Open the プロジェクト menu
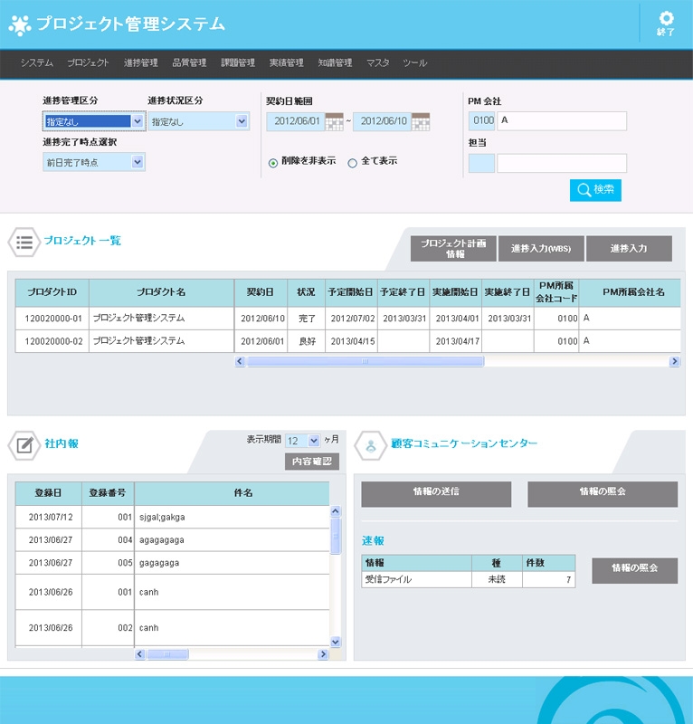The width and height of the screenshot is (693, 724). click(88, 62)
